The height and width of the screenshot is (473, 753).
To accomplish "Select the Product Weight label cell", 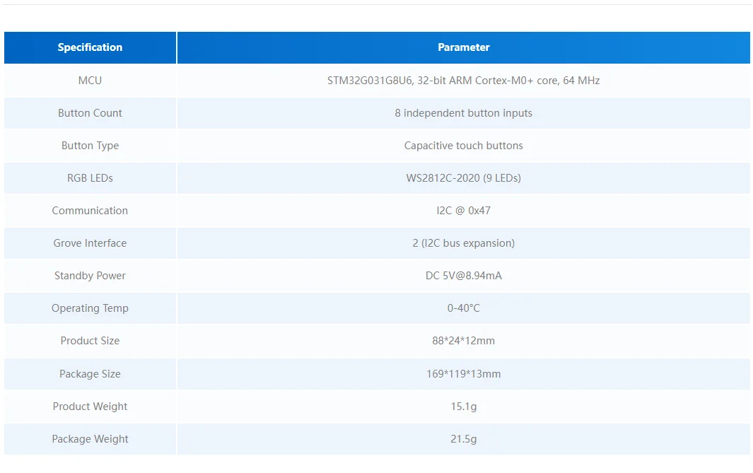I will pos(90,407).
